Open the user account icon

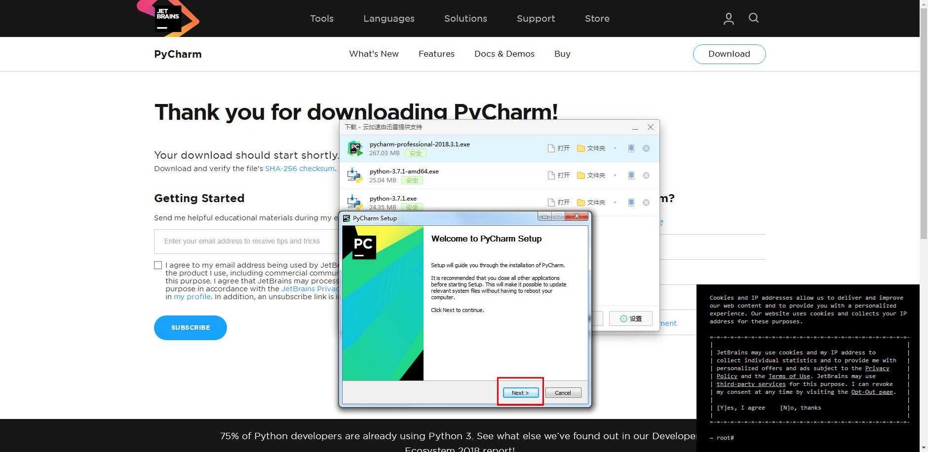(x=729, y=19)
